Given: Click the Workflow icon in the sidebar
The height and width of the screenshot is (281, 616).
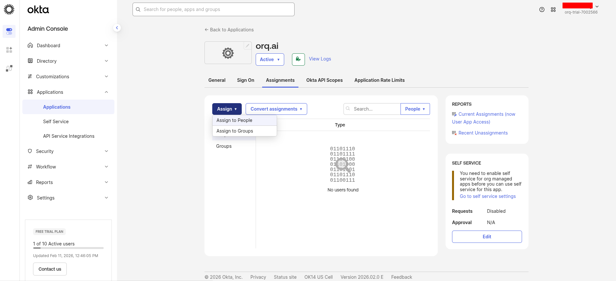Looking at the screenshot, I should pyautogui.click(x=30, y=167).
